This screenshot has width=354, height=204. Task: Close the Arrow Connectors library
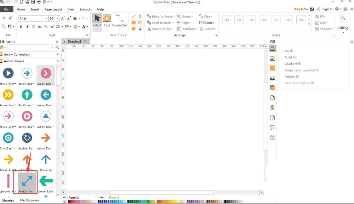click(x=58, y=55)
